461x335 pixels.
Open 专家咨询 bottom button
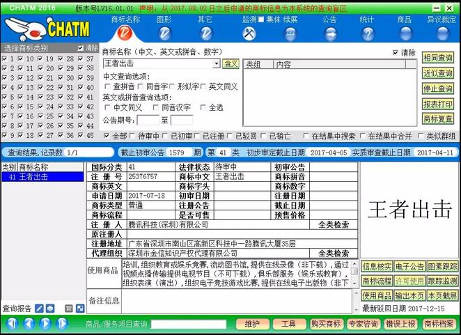[364, 324]
